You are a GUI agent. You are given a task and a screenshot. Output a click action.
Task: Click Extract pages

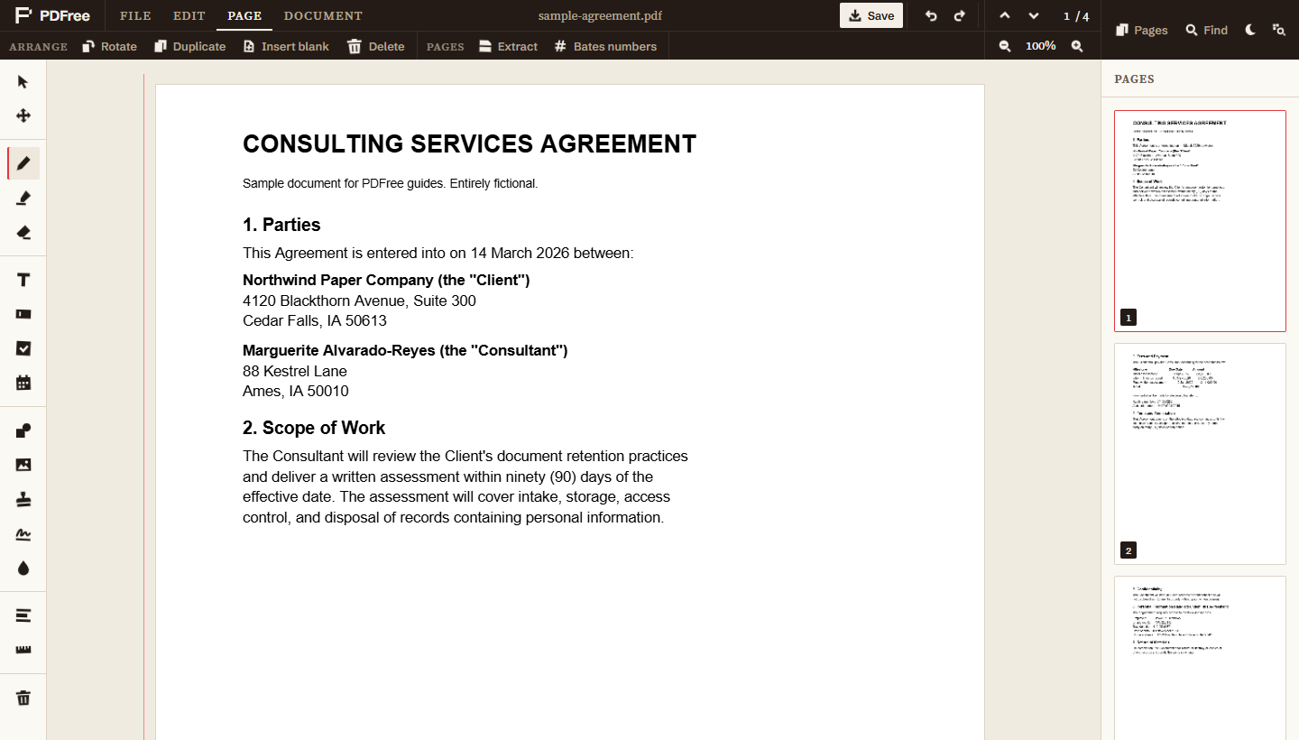(508, 46)
